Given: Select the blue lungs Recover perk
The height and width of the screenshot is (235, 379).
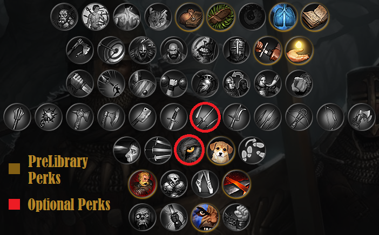Looking at the screenshot, I should 283,17.
